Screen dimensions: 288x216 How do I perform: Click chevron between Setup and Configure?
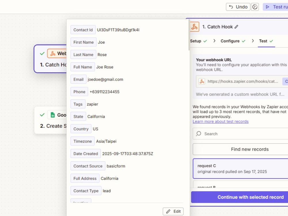click(x=214, y=41)
